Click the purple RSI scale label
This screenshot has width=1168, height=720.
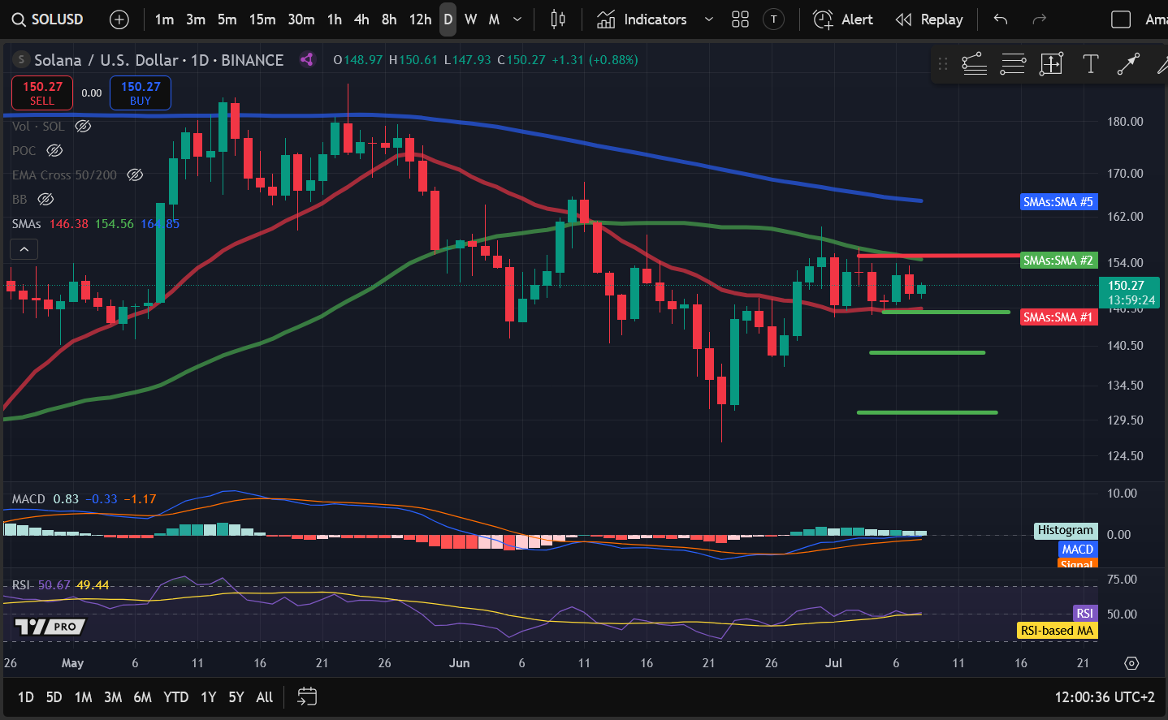[x=1084, y=613]
